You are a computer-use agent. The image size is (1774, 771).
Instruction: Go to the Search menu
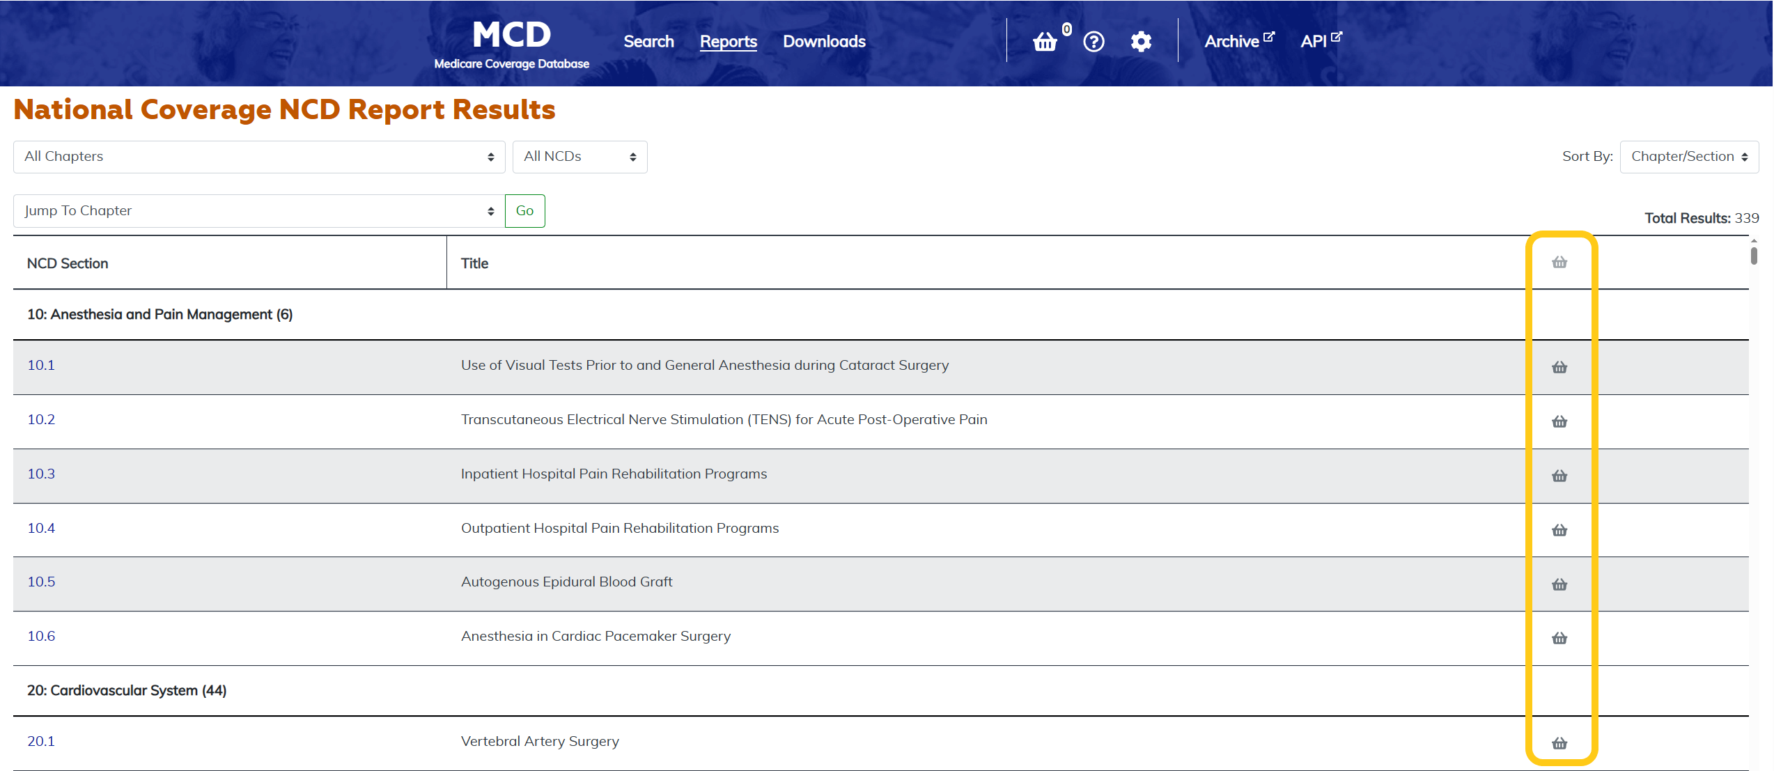(x=648, y=42)
